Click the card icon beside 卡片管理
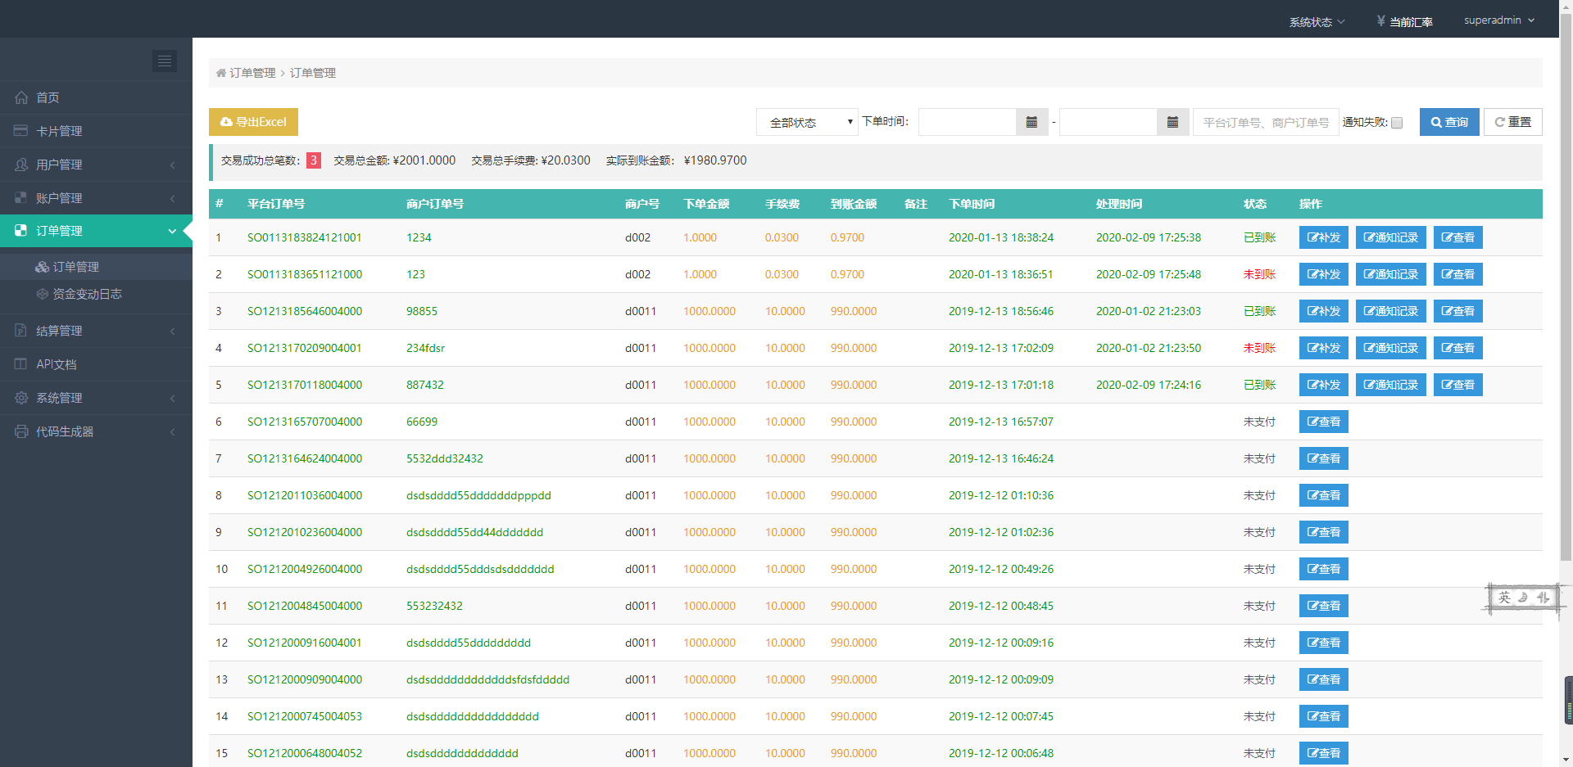This screenshot has height=767, width=1573. pos(21,131)
